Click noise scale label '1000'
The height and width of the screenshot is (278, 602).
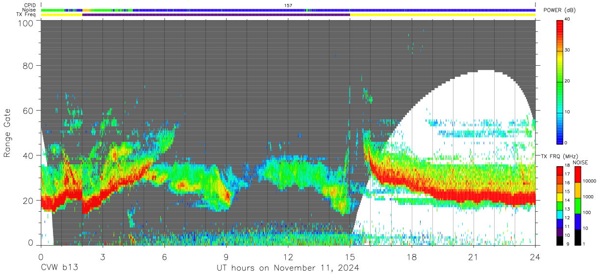point(589,197)
